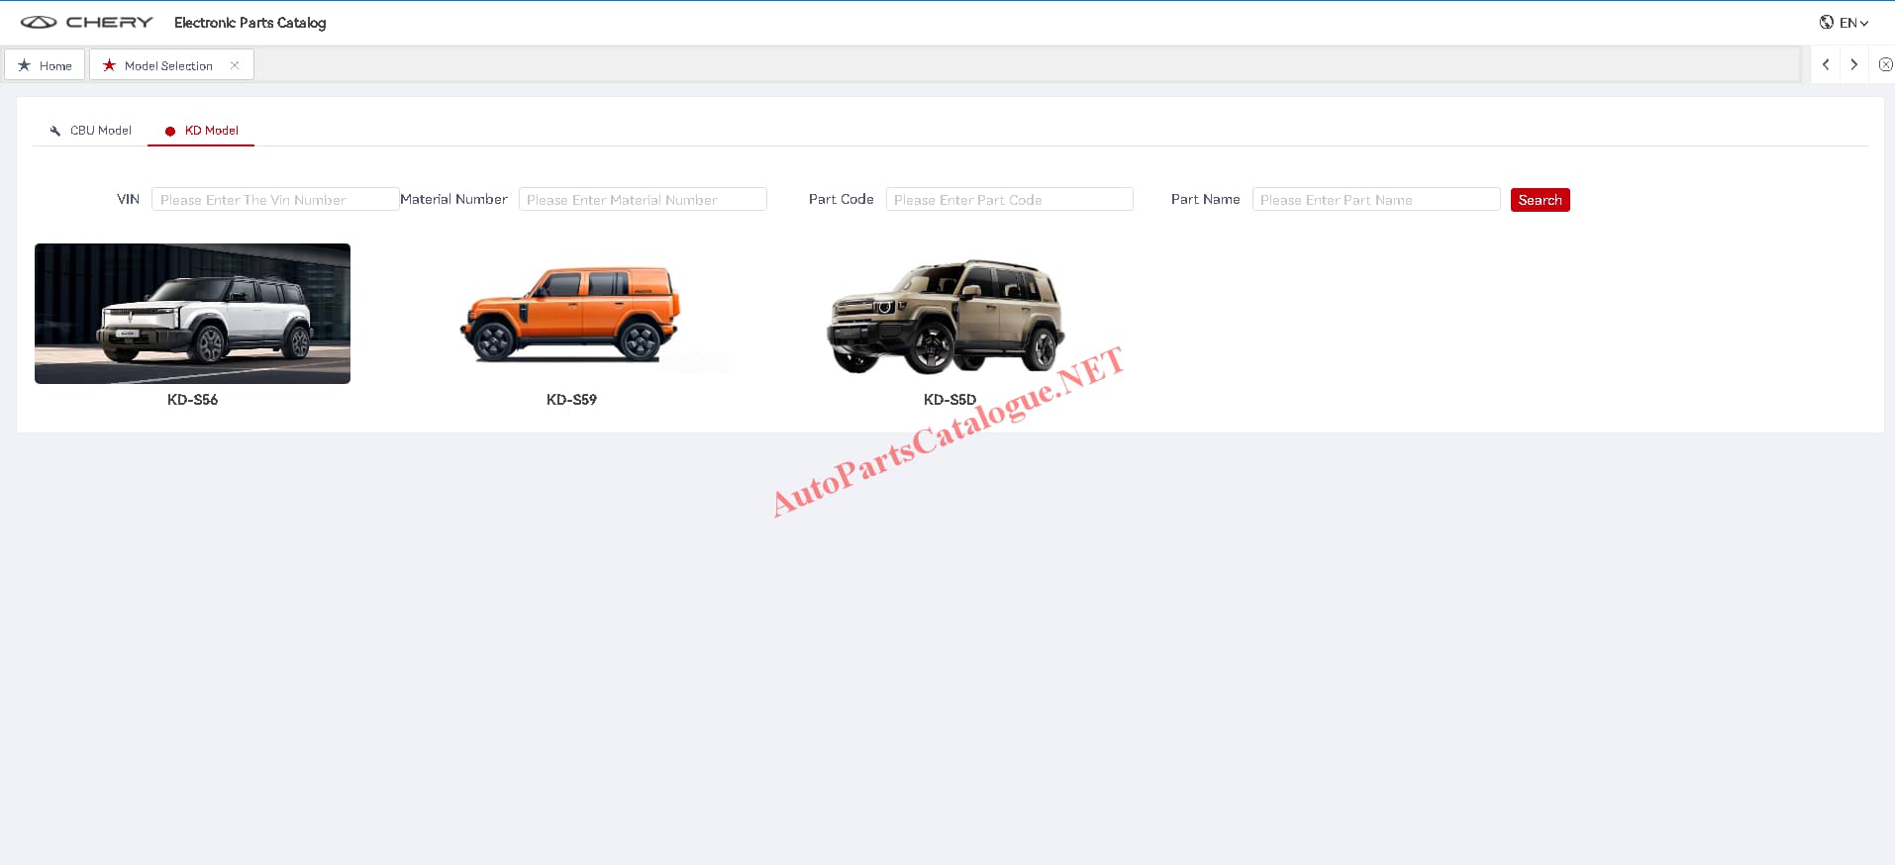
Task: Click the red dot icon beside KD Model
Action: tap(170, 131)
